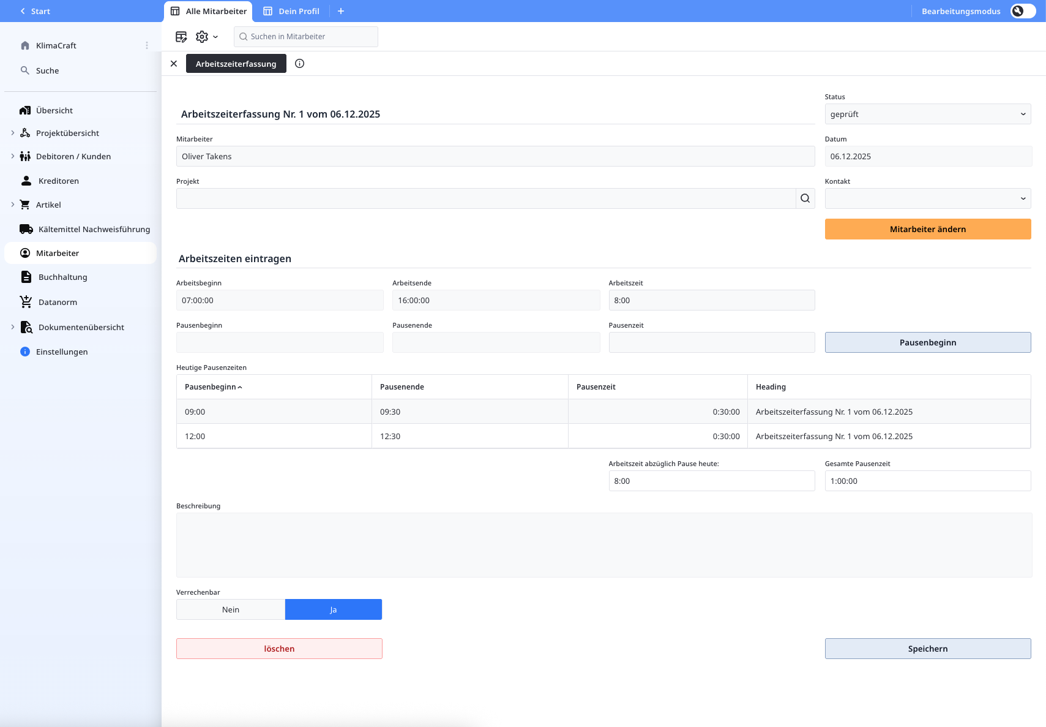Select the Alle Mitarbeiter tab

pos(209,11)
